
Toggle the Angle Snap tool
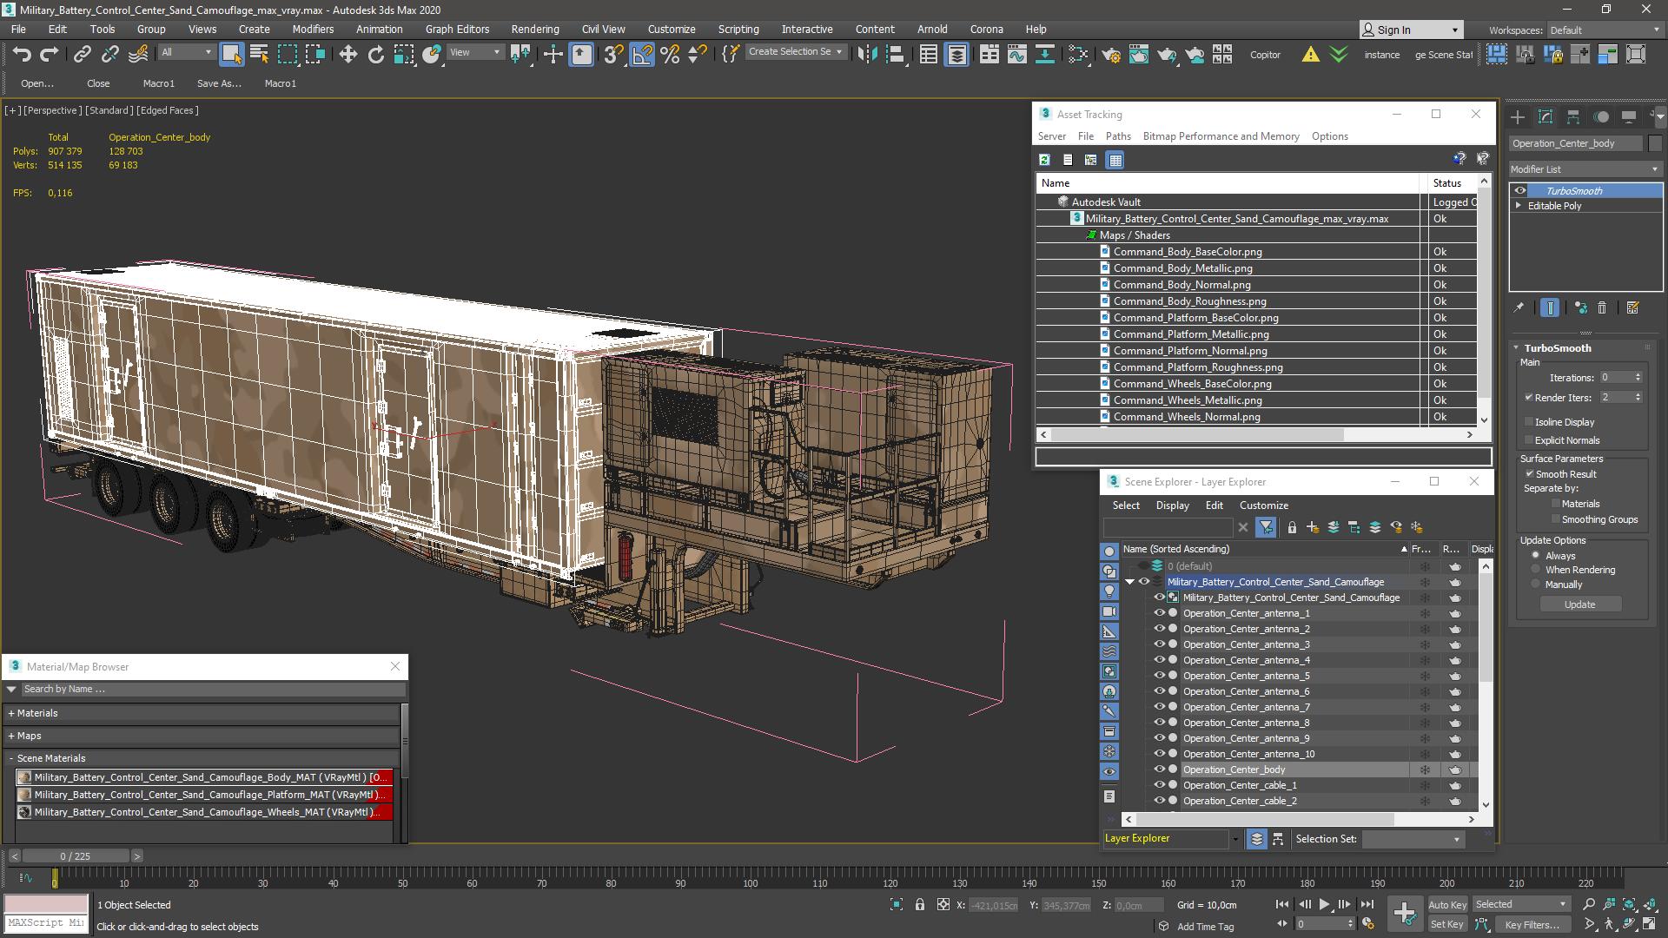click(x=642, y=55)
